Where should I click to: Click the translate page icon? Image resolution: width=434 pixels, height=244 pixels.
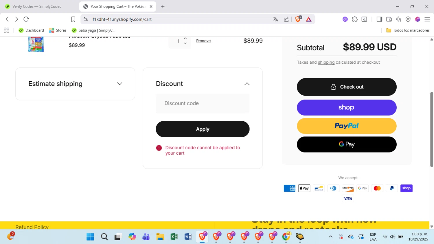275,19
